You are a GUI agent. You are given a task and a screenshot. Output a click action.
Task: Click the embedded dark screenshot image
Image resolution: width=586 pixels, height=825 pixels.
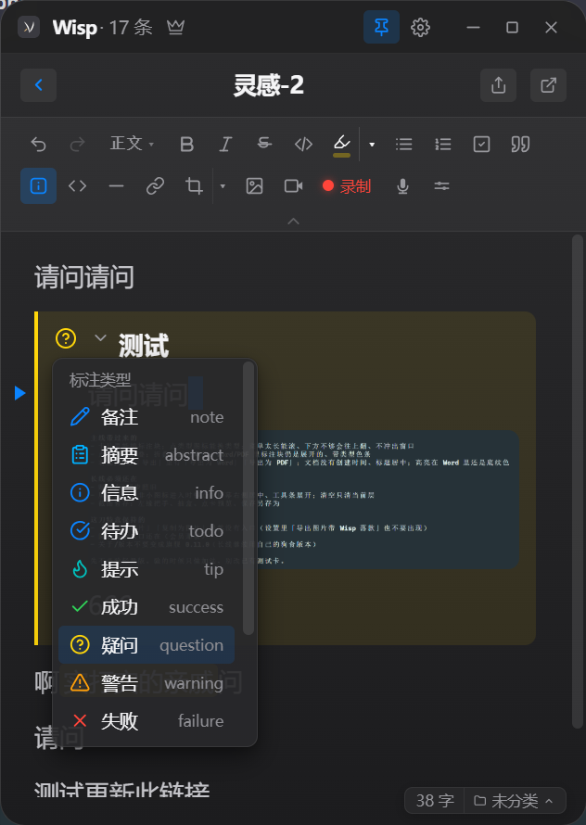tap(387, 500)
